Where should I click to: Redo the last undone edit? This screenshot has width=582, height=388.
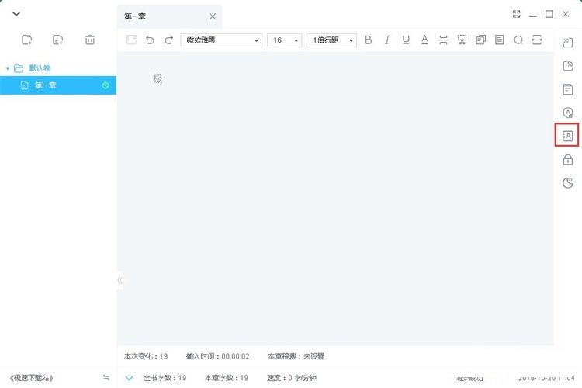pos(169,40)
